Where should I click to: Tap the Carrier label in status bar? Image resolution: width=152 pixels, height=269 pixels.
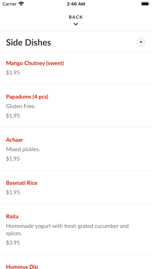10,4
